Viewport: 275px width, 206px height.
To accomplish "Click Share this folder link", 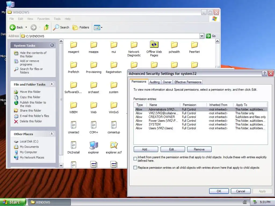I will (x=31, y=111).
